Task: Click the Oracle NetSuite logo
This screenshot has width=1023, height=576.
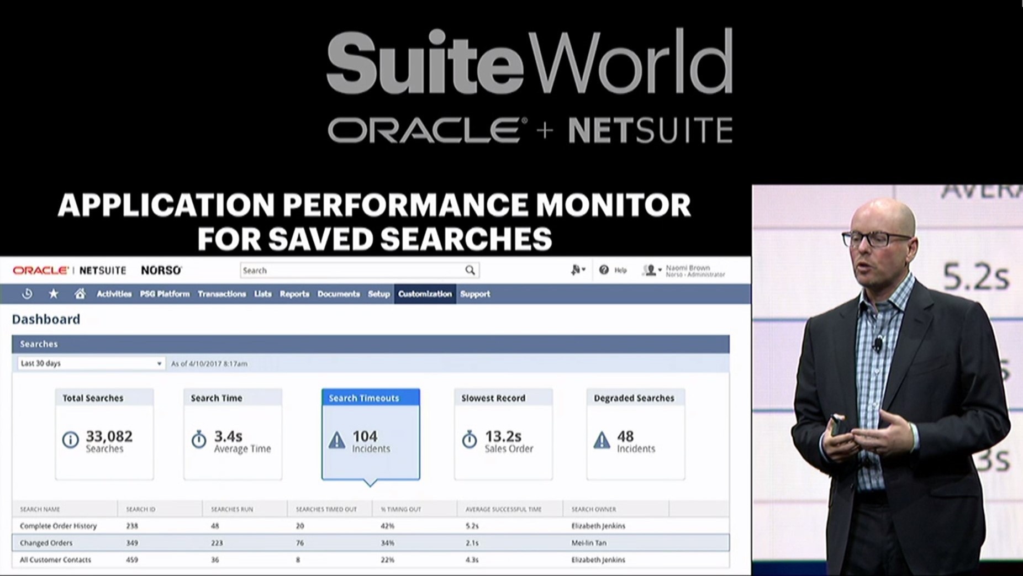Action: (x=70, y=270)
